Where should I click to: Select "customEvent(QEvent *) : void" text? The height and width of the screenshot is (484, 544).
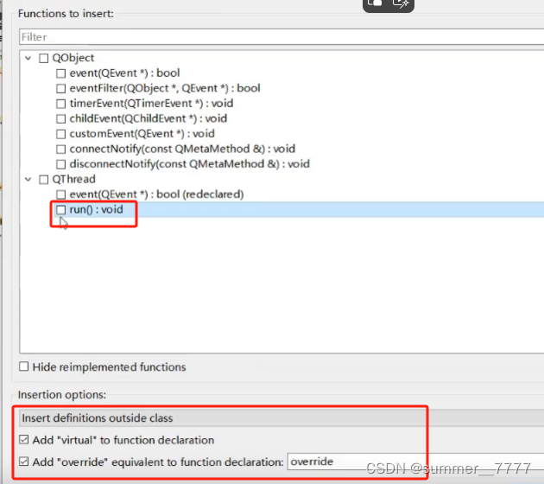coord(142,134)
